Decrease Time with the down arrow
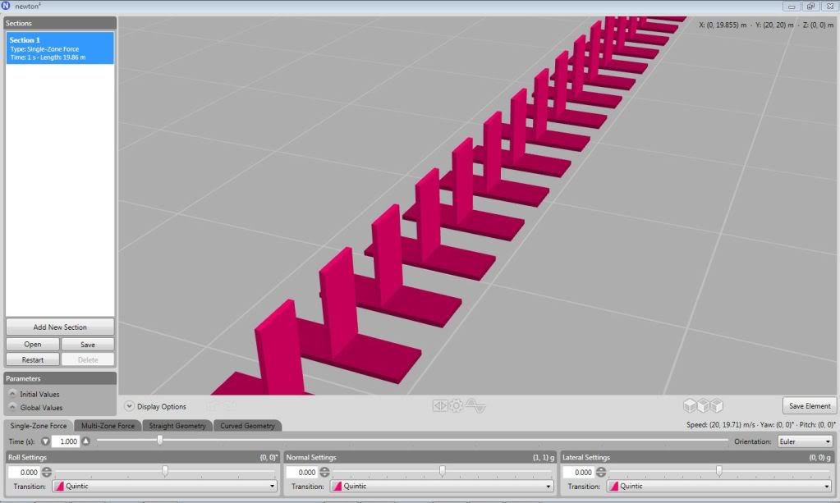 tap(45, 441)
